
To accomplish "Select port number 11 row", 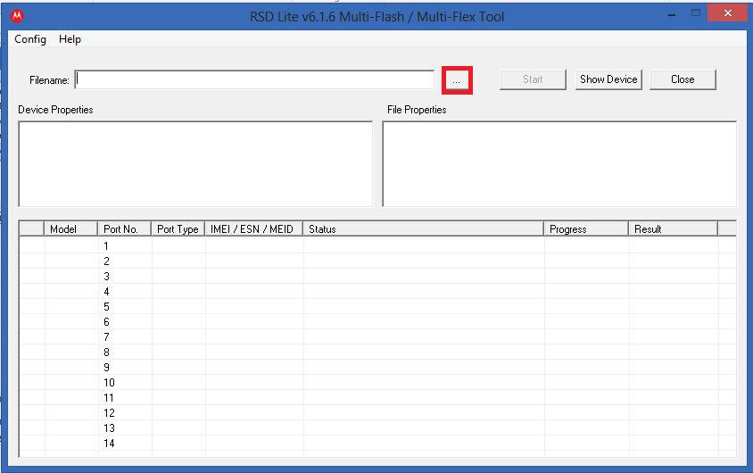I will 377,398.
